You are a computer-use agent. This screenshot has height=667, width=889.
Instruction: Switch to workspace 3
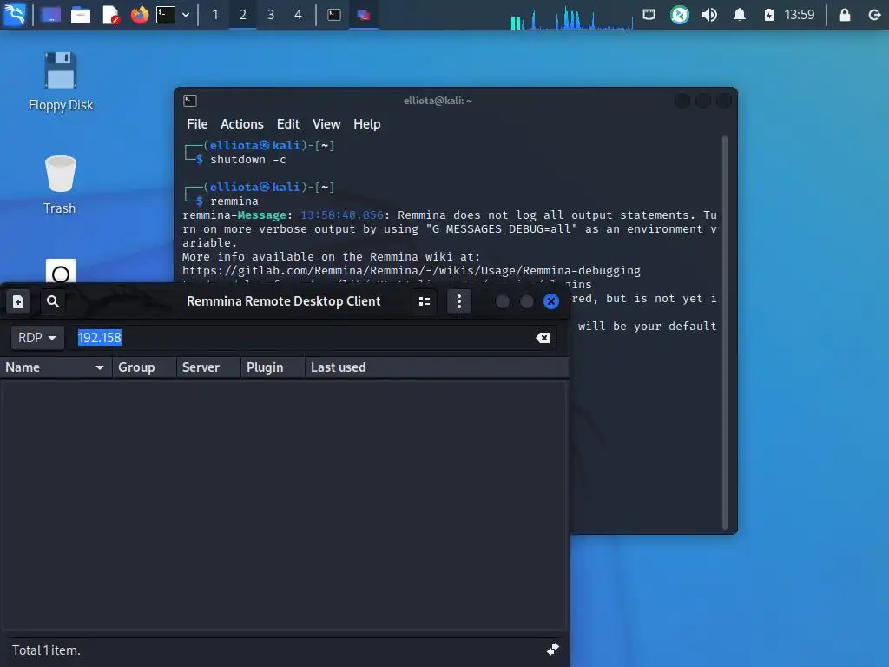[271, 15]
